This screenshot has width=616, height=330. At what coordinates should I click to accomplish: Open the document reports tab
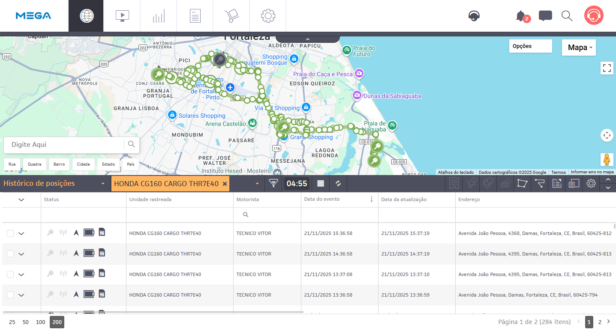click(195, 16)
